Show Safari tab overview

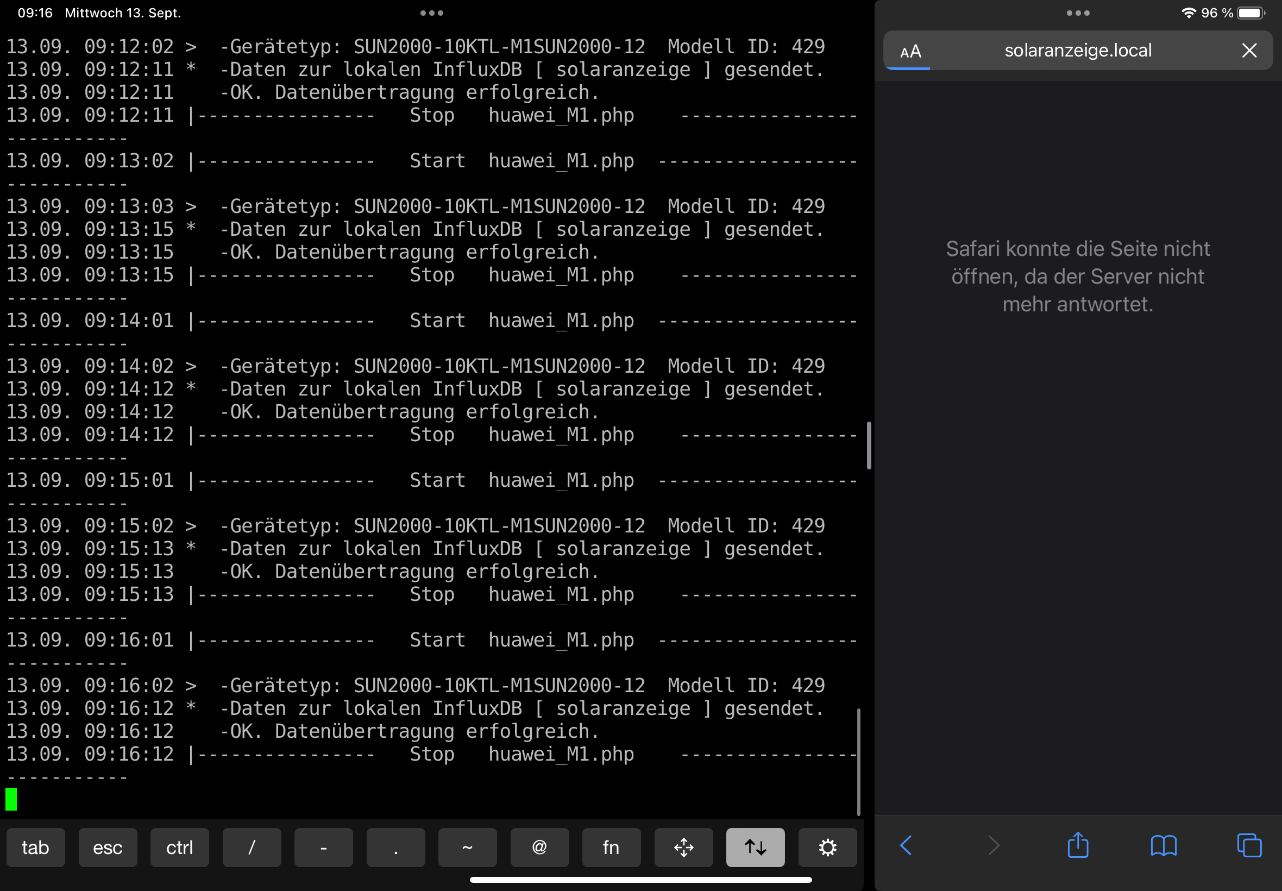(1248, 845)
